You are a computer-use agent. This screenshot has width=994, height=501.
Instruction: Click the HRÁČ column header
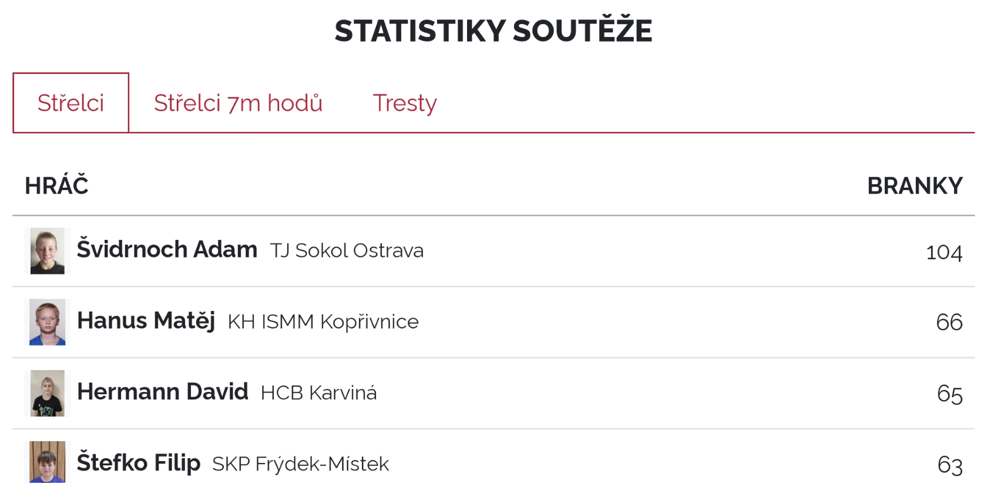[56, 185]
